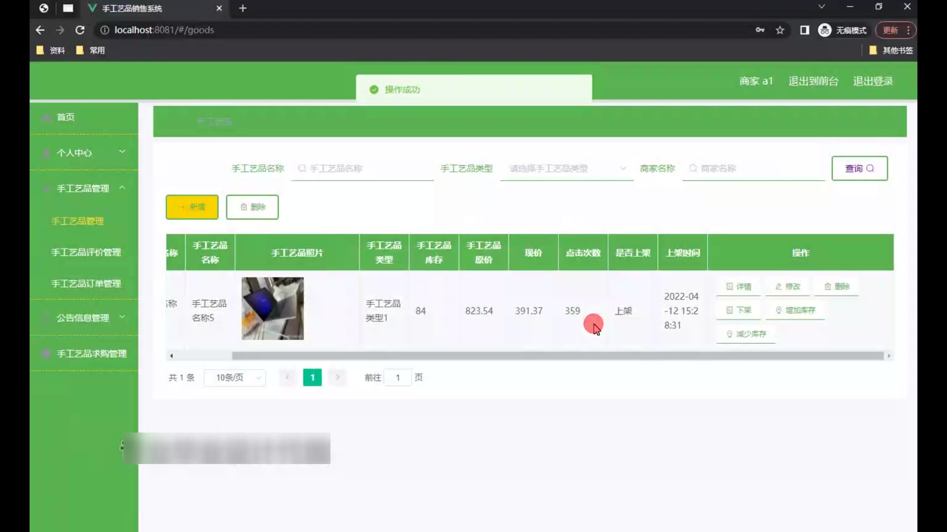
Task: Open 手工艺品类型 dropdown filter
Action: pos(567,168)
